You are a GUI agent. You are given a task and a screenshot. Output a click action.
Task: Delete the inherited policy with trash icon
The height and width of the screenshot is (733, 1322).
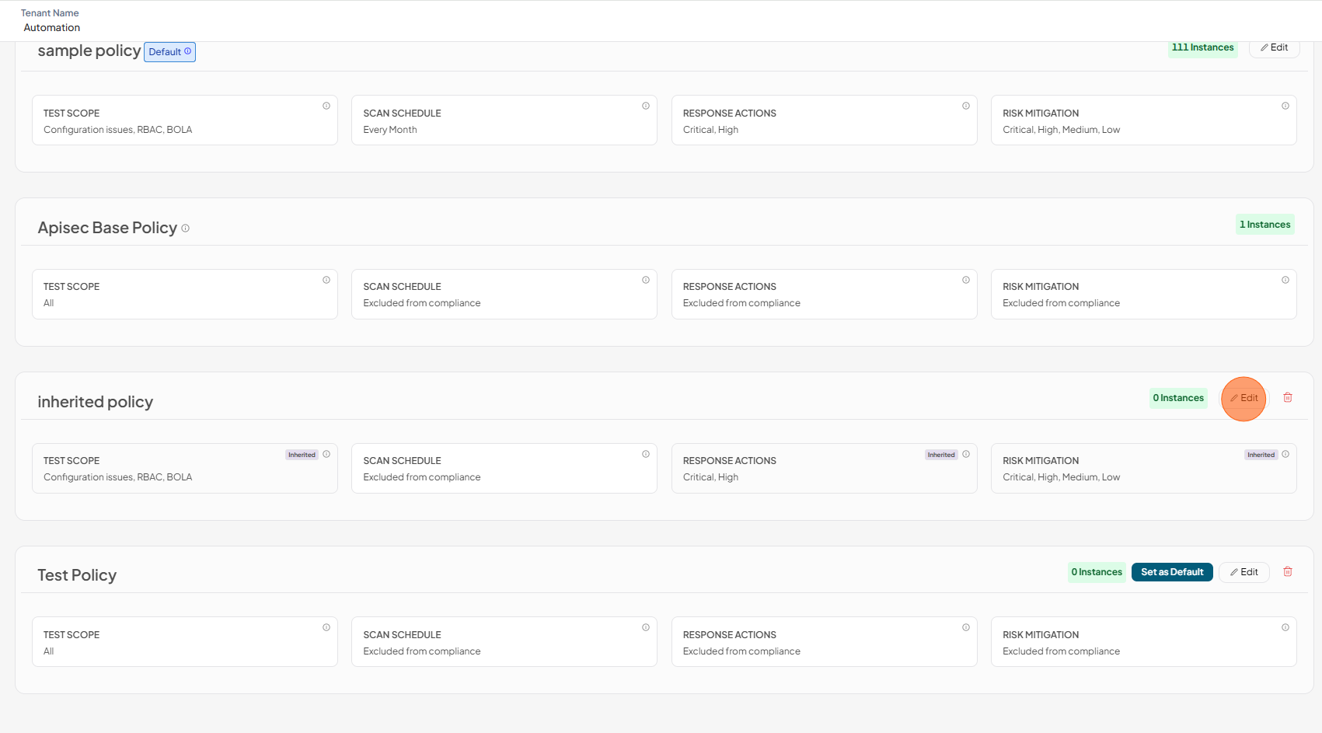[x=1288, y=398]
